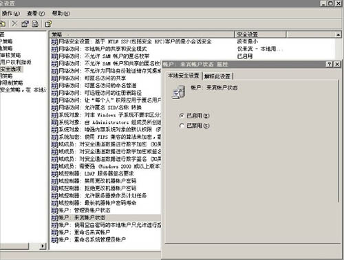Viewport: 344px width, 260px height.
Task: Open the 帮助(H) menu
Action: [61, 14]
